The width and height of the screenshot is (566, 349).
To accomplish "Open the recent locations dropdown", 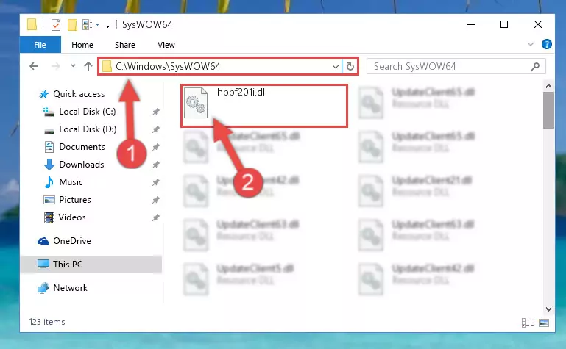I will pyautogui.click(x=73, y=66).
